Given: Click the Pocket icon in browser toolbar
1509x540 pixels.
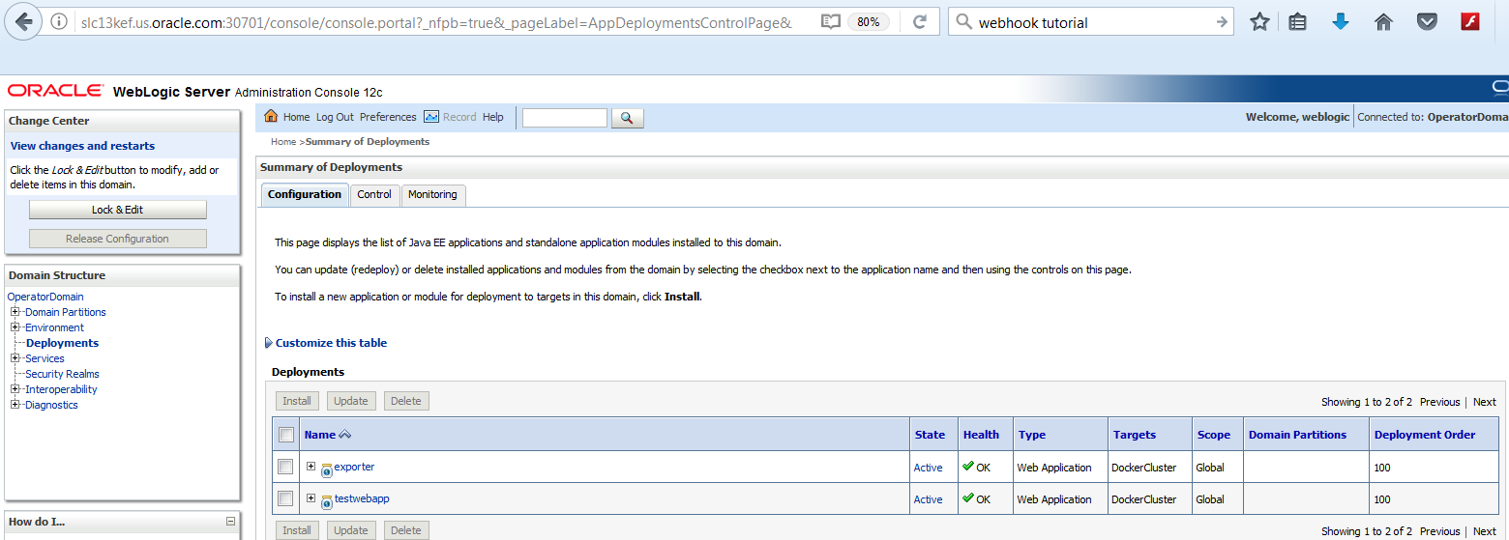Looking at the screenshot, I should pyautogui.click(x=1427, y=21).
